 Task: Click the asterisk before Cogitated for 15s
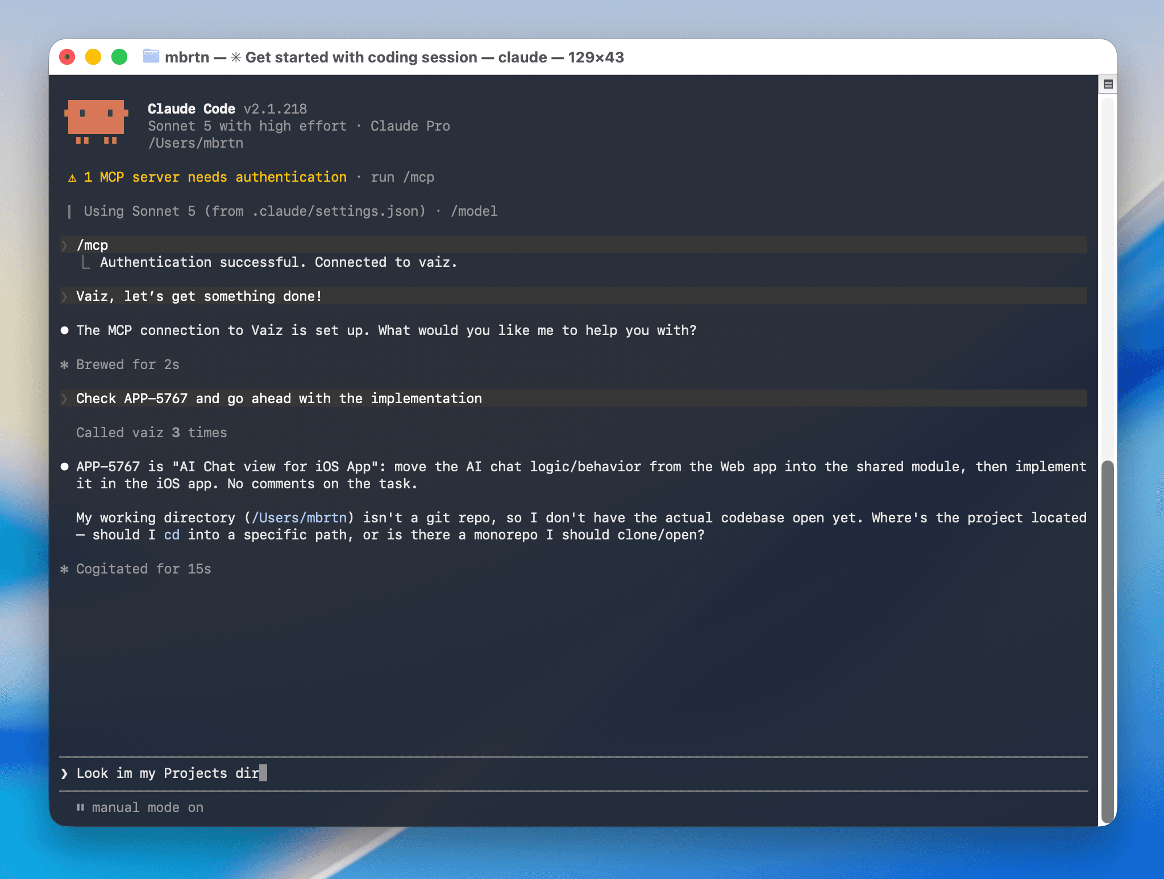pyautogui.click(x=64, y=569)
